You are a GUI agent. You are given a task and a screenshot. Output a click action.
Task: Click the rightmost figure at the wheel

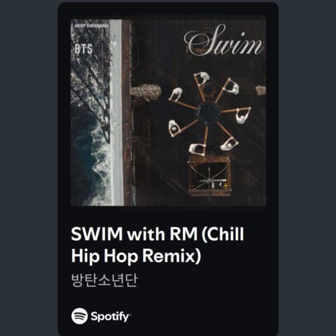242,116
